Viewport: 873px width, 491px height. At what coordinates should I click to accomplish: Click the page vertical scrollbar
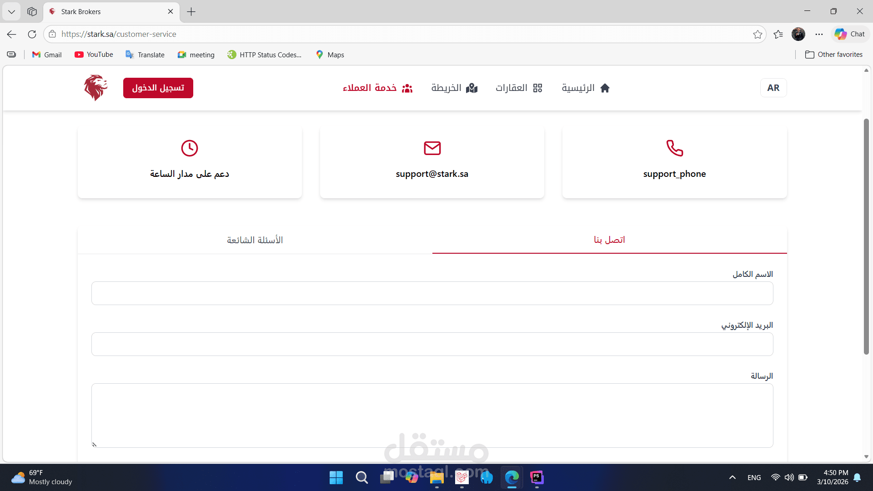(866, 236)
